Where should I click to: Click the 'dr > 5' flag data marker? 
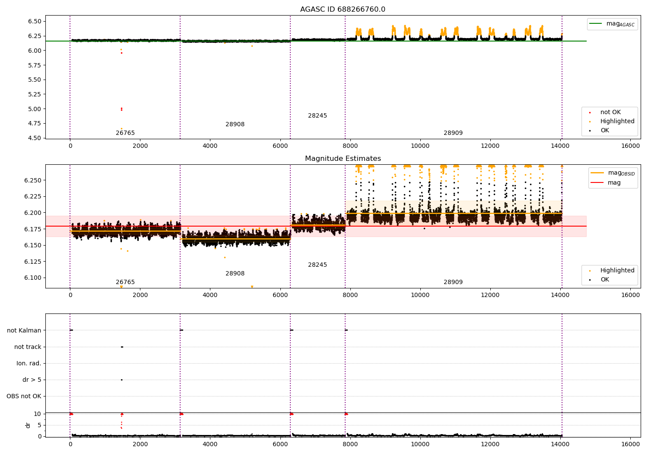click(121, 380)
